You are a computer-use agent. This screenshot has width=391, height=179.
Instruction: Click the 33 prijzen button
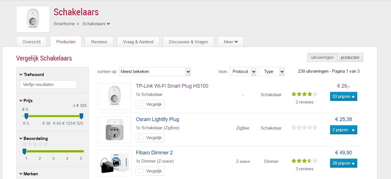[343, 96]
